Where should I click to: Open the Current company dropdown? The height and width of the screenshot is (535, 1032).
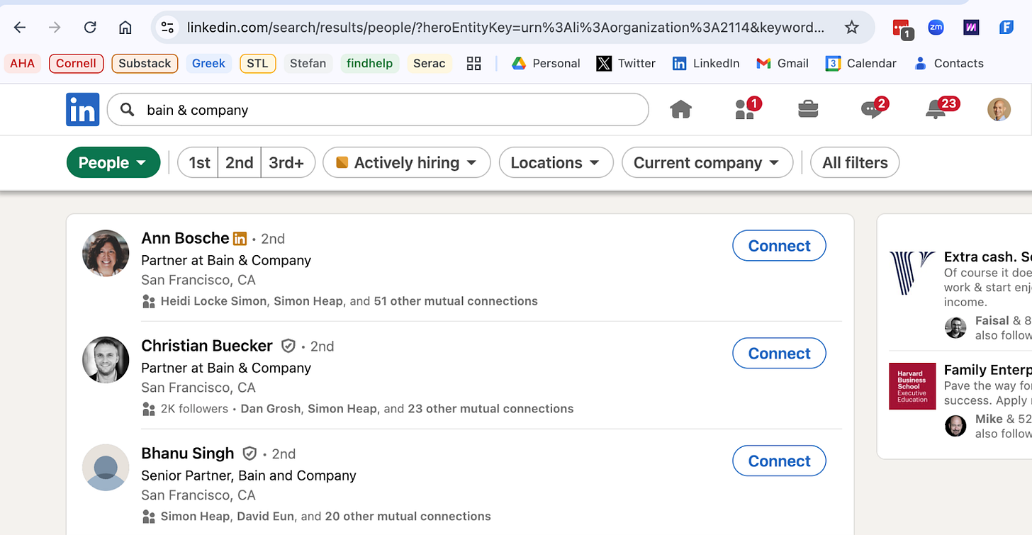(707, 163)
